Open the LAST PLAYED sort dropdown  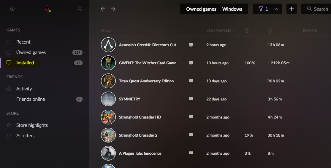click(x=220, y=30)
